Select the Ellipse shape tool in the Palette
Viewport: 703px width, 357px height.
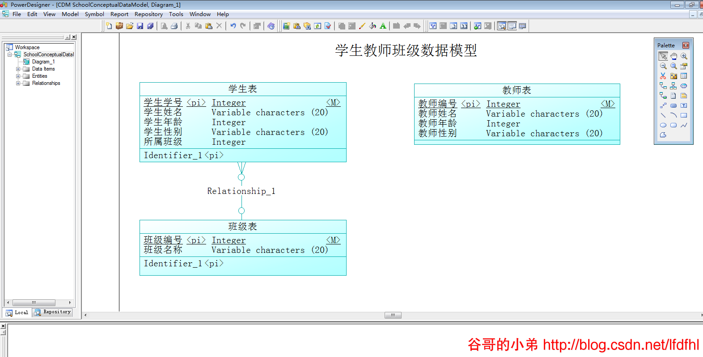tap(663, 125)
